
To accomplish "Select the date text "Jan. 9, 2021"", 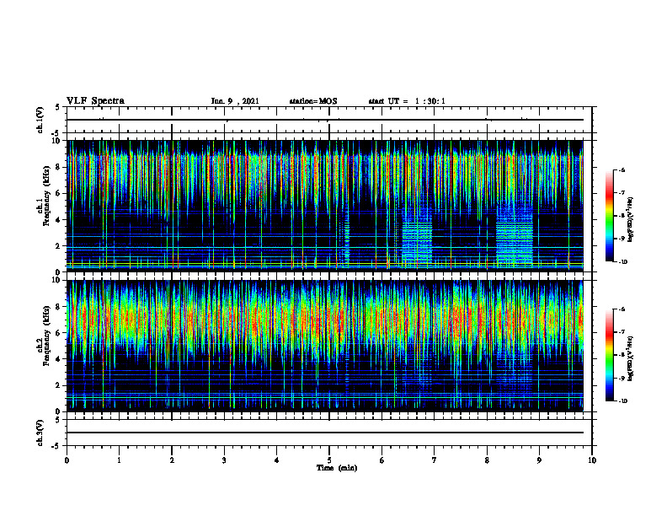I will click(x=235, y=101).
